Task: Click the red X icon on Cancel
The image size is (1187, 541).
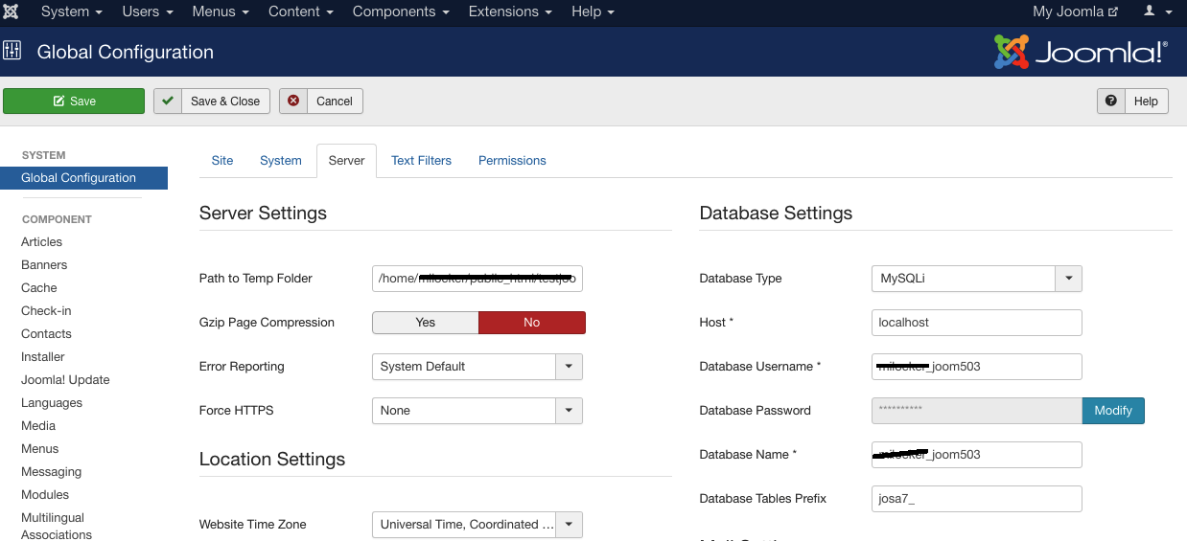Action: pyautogui.click(x=293, y=101)
